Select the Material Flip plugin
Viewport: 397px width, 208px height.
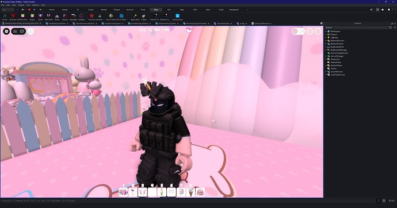point(48,17)
